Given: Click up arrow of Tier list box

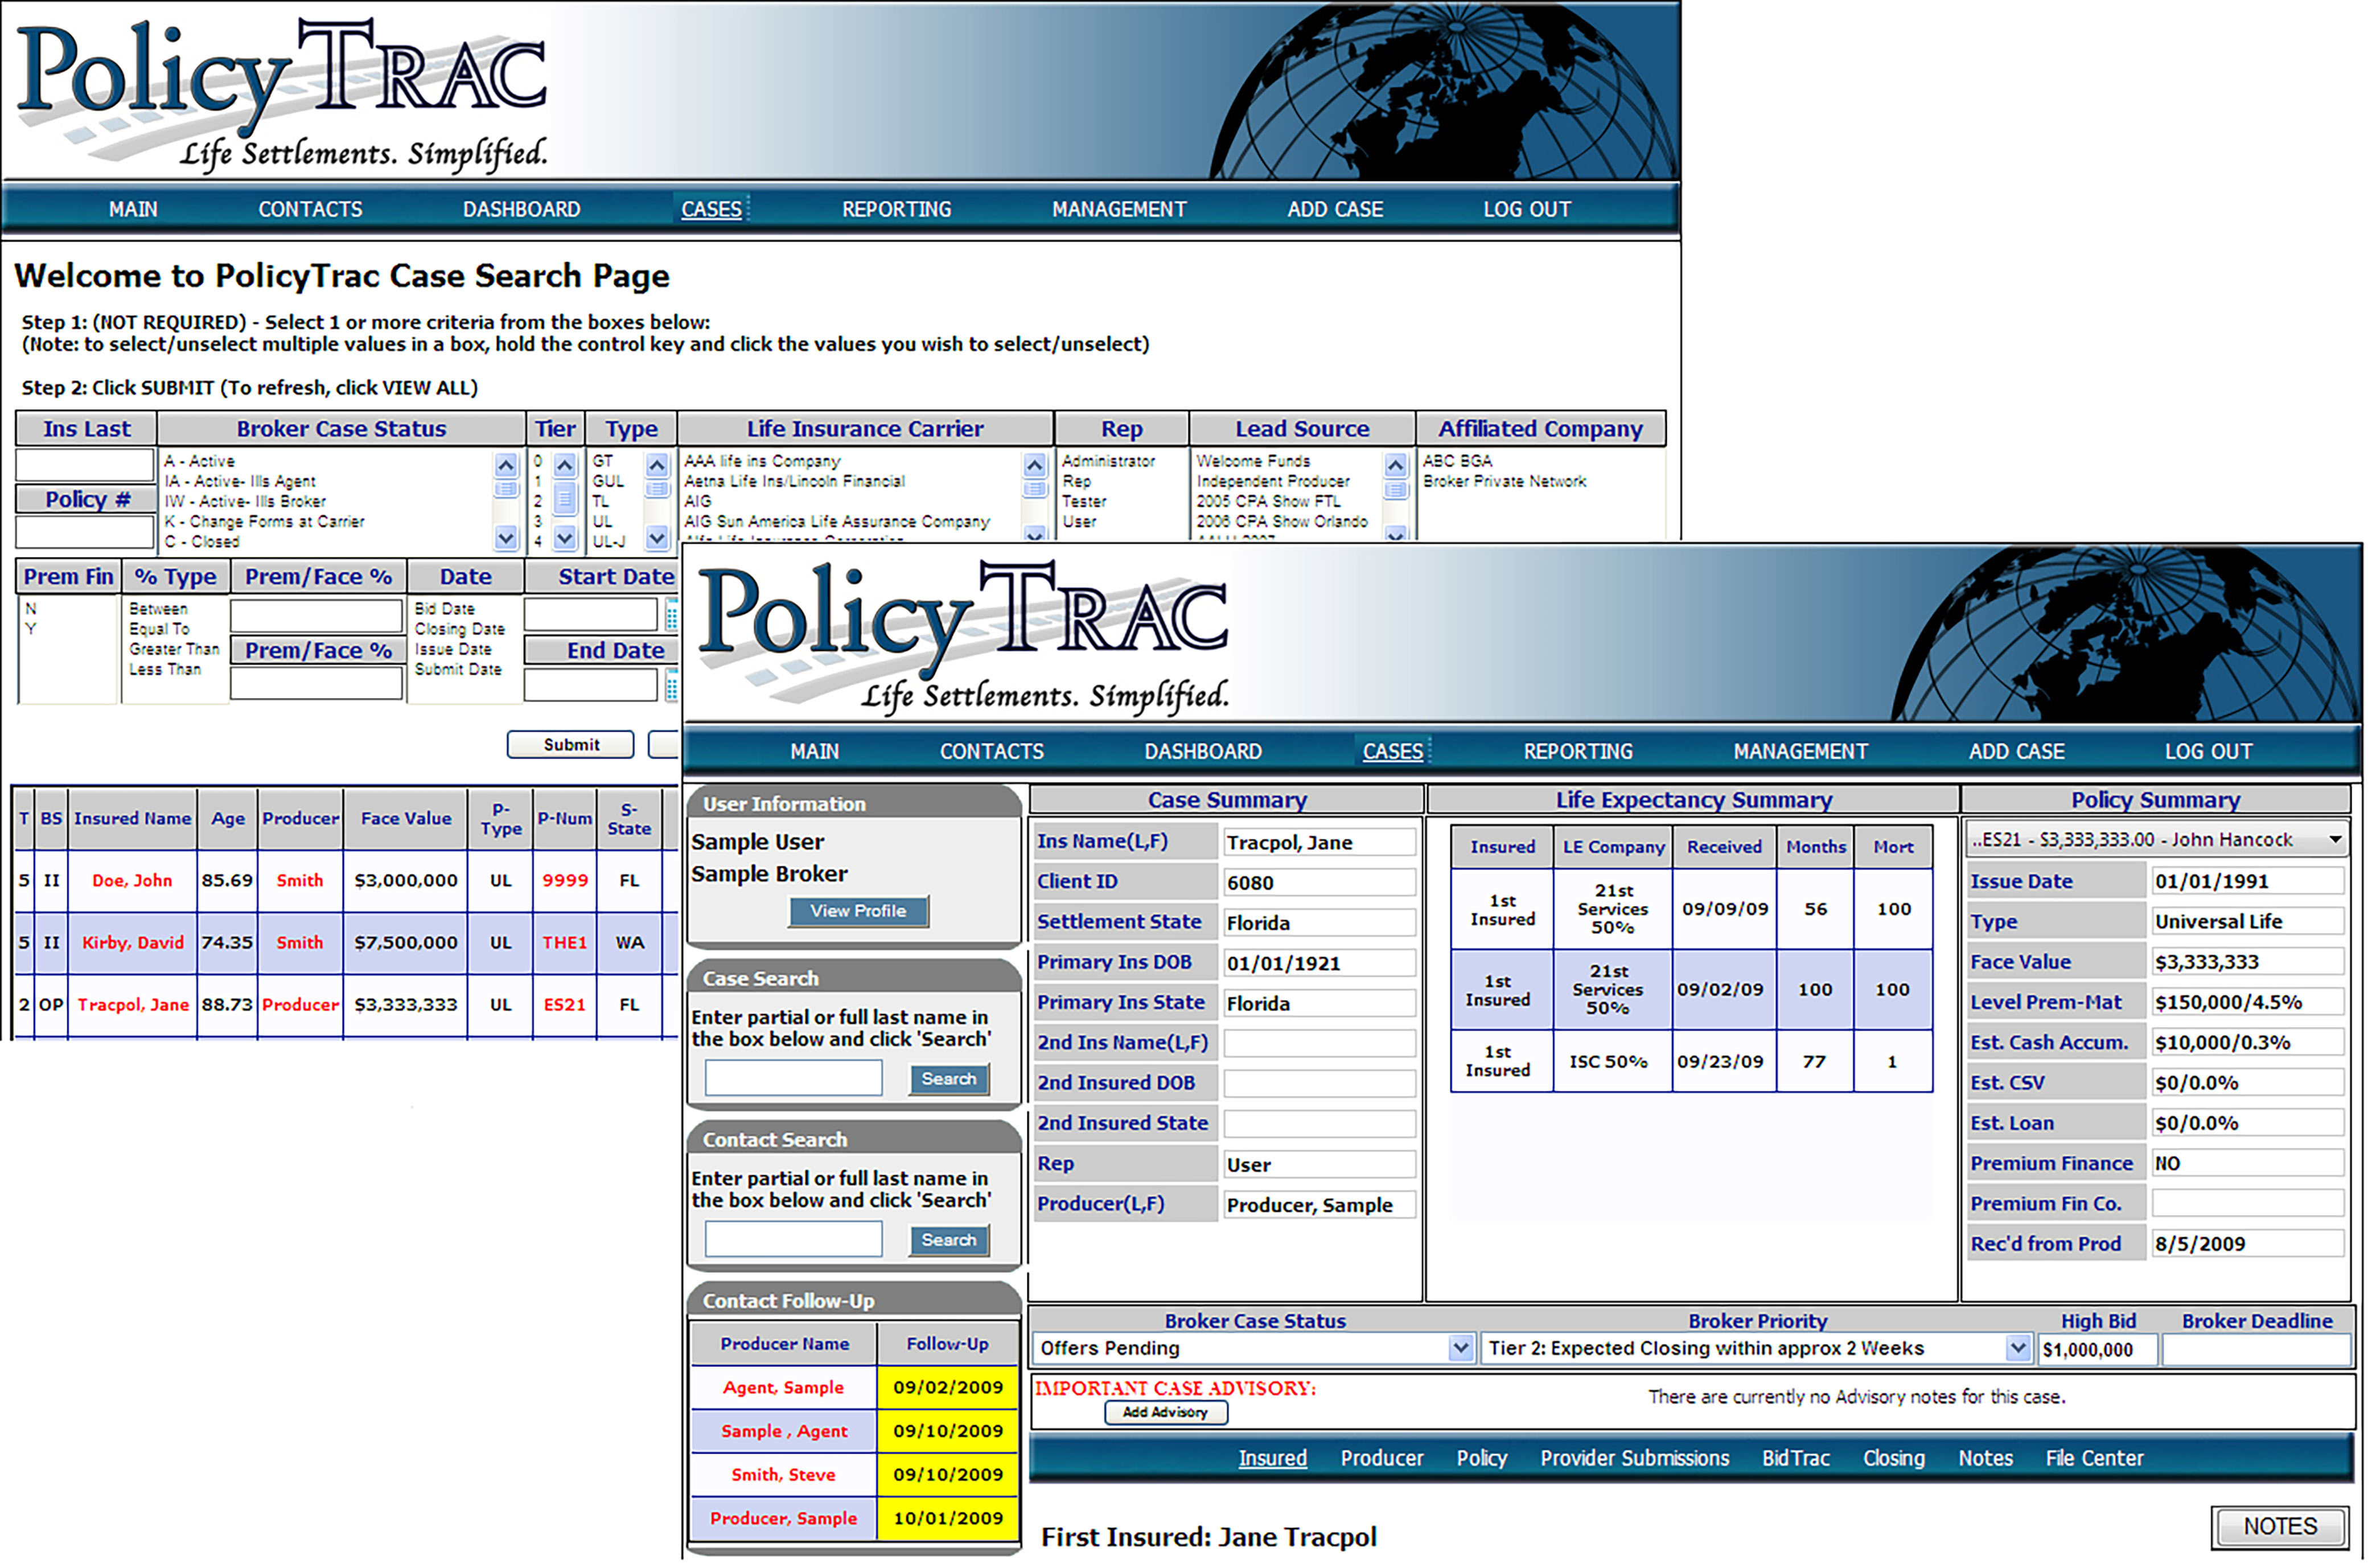Looking at the screenshot, I should (565, 465).
